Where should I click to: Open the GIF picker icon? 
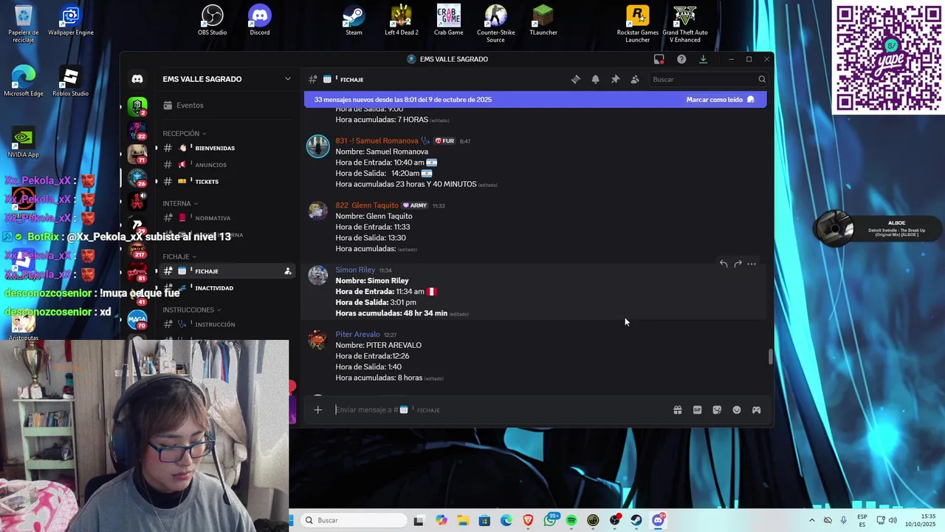pyautogui.click(x=698, y=410)
